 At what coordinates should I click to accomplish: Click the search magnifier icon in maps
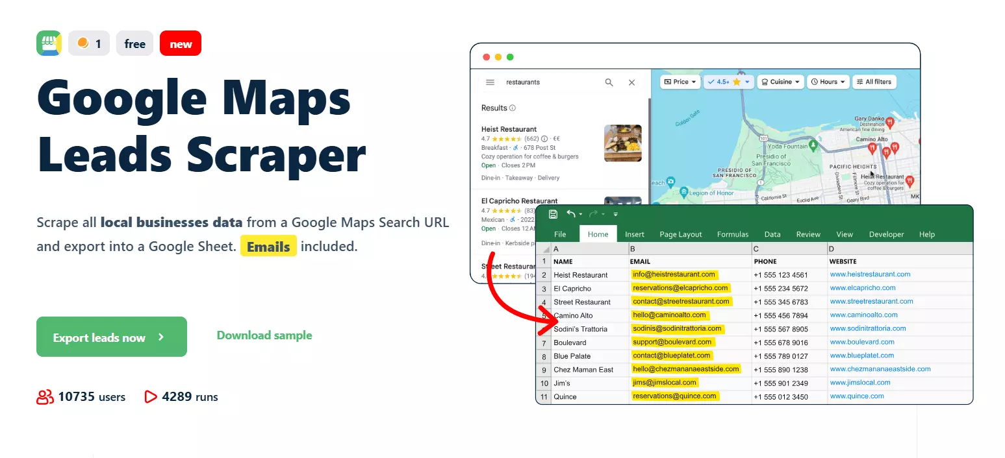(609, 82)
